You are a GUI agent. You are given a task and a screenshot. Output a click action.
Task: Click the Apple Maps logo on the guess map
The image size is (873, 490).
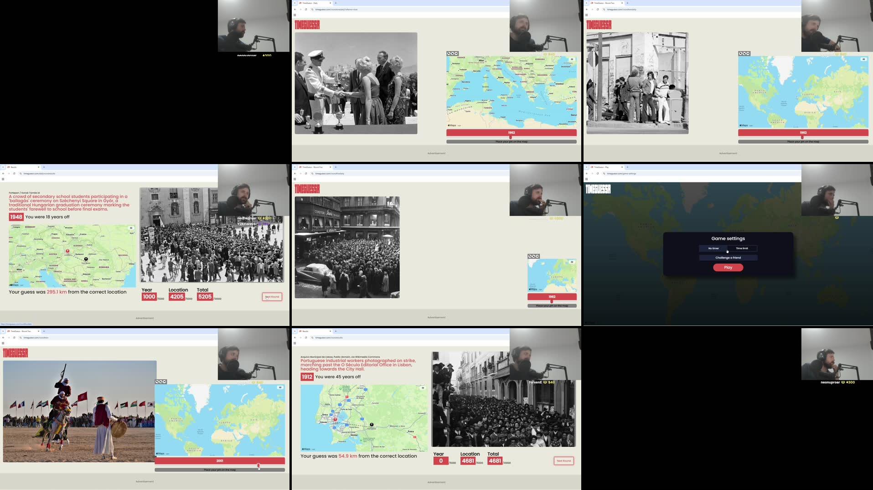coord(451,125)
